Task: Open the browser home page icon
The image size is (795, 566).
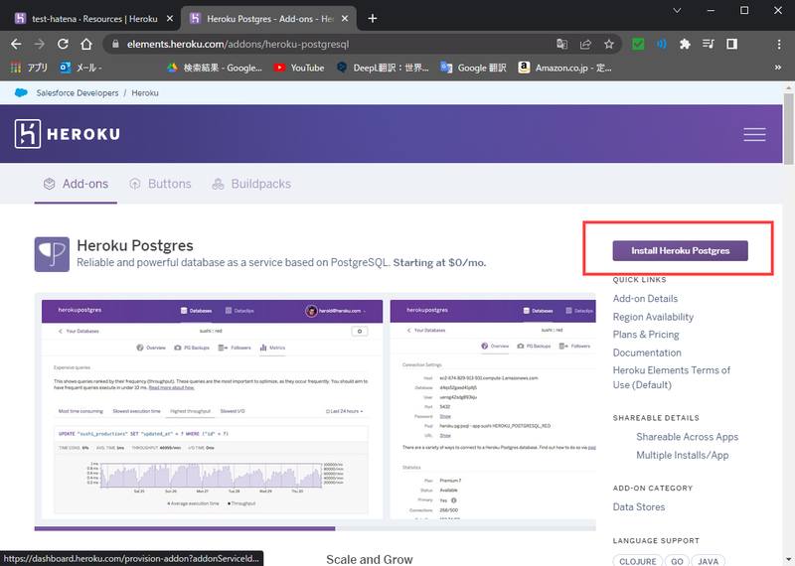Action: pyautogui.click(x=86, y=44)
